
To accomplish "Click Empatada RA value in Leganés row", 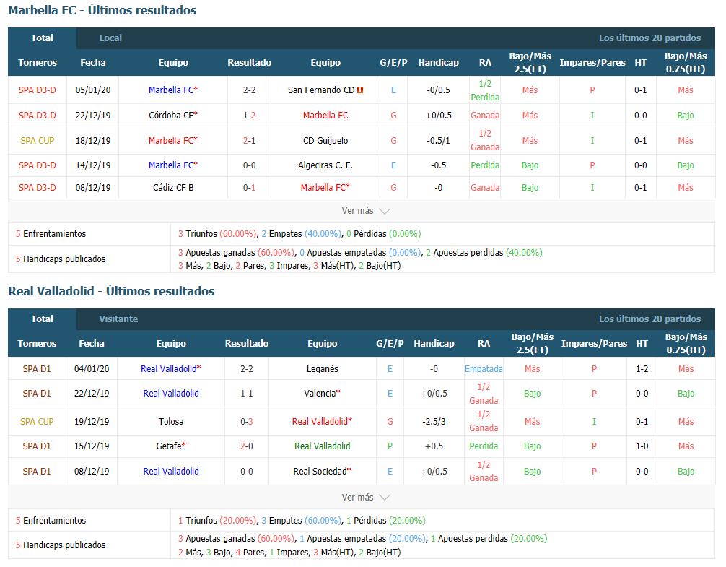I will [x=484, y=369].
